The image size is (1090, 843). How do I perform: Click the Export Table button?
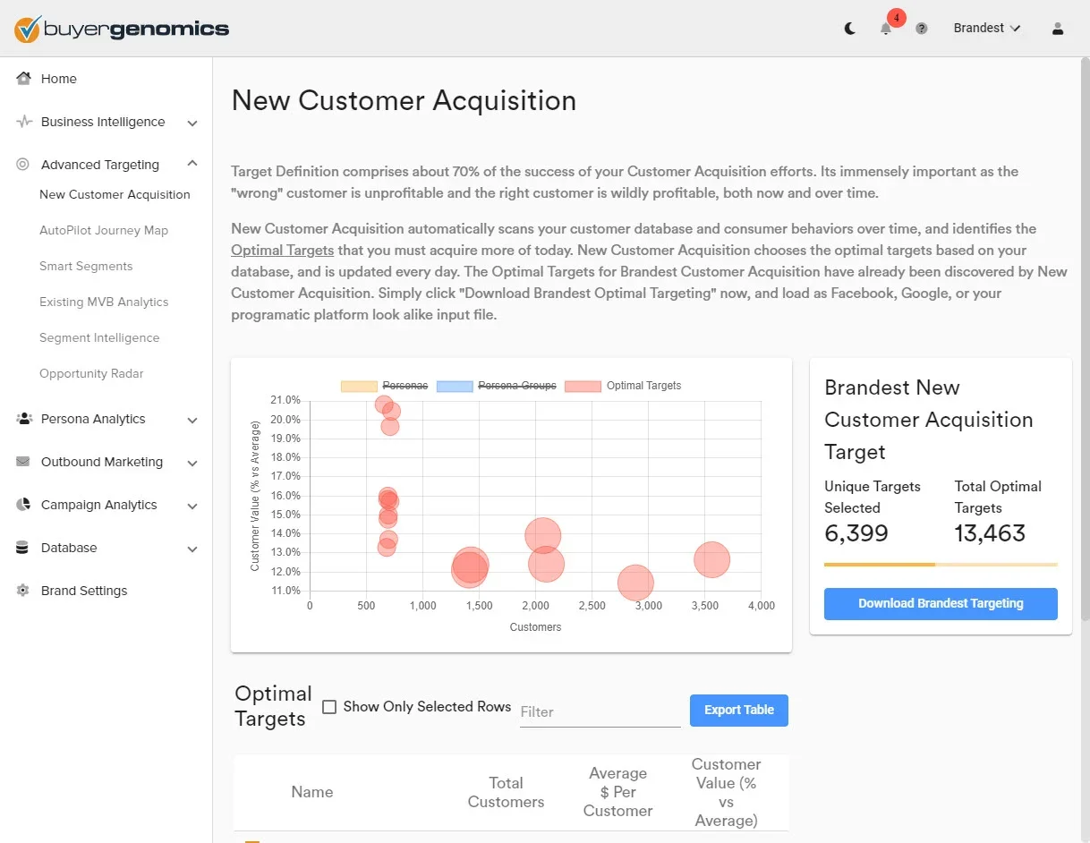pos(738,710)
